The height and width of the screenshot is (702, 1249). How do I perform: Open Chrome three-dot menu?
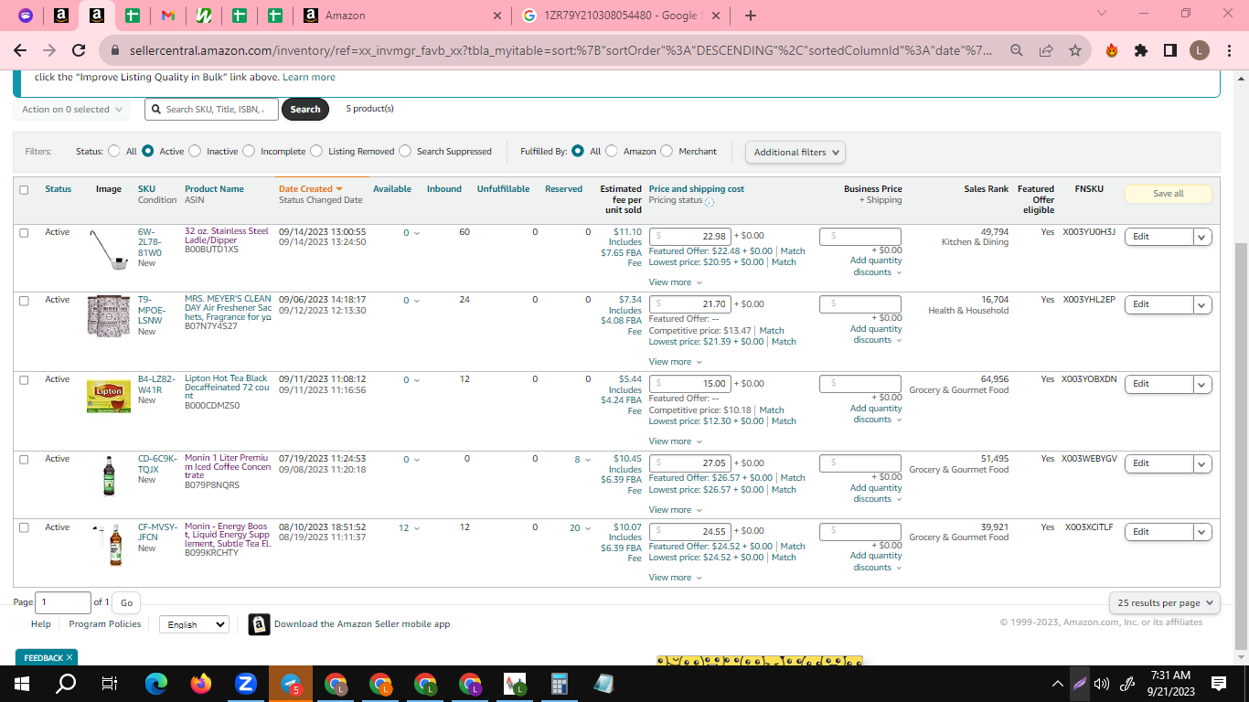coord(1228,51)
